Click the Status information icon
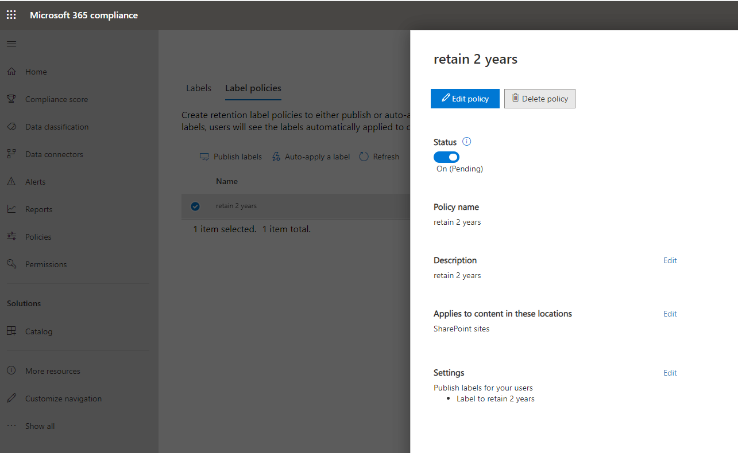Viewport: 738px width, 453px height. 466,142
